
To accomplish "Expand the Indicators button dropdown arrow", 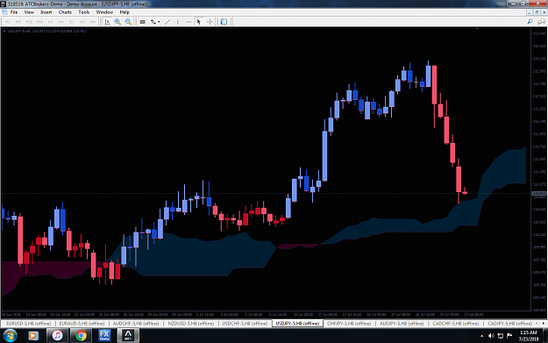I will 159,22.
